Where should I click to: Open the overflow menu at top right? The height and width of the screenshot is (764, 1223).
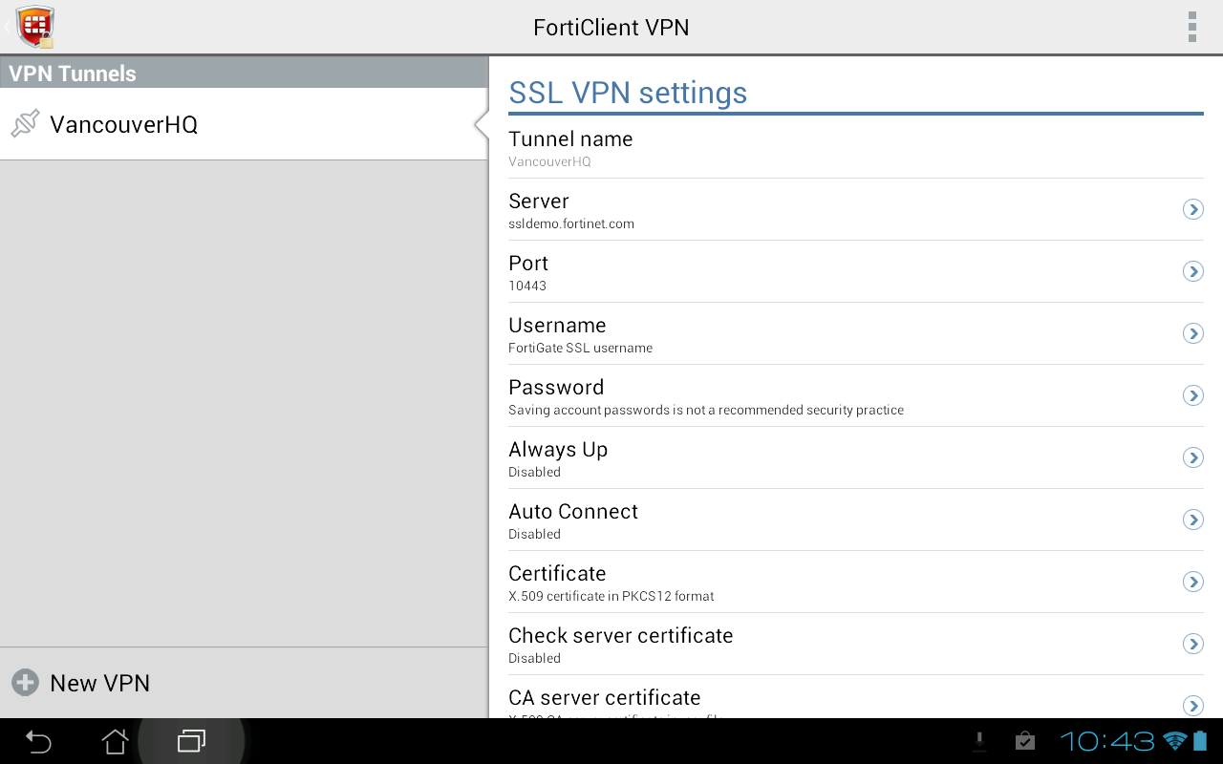[1191, 27]
